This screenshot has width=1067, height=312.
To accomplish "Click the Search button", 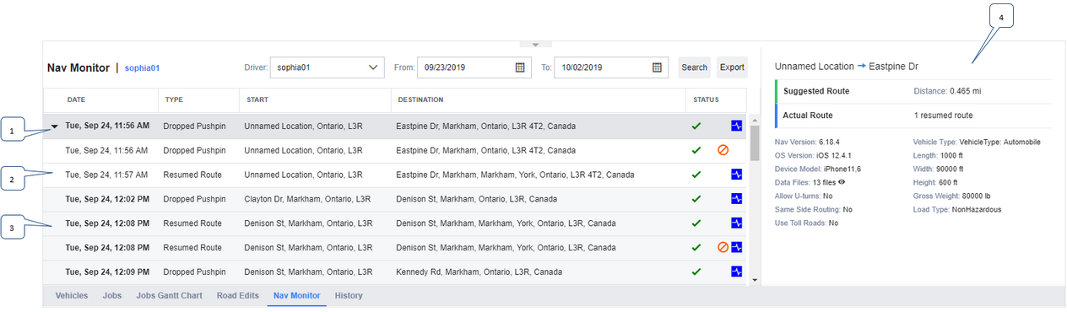I will coord(694,67).
